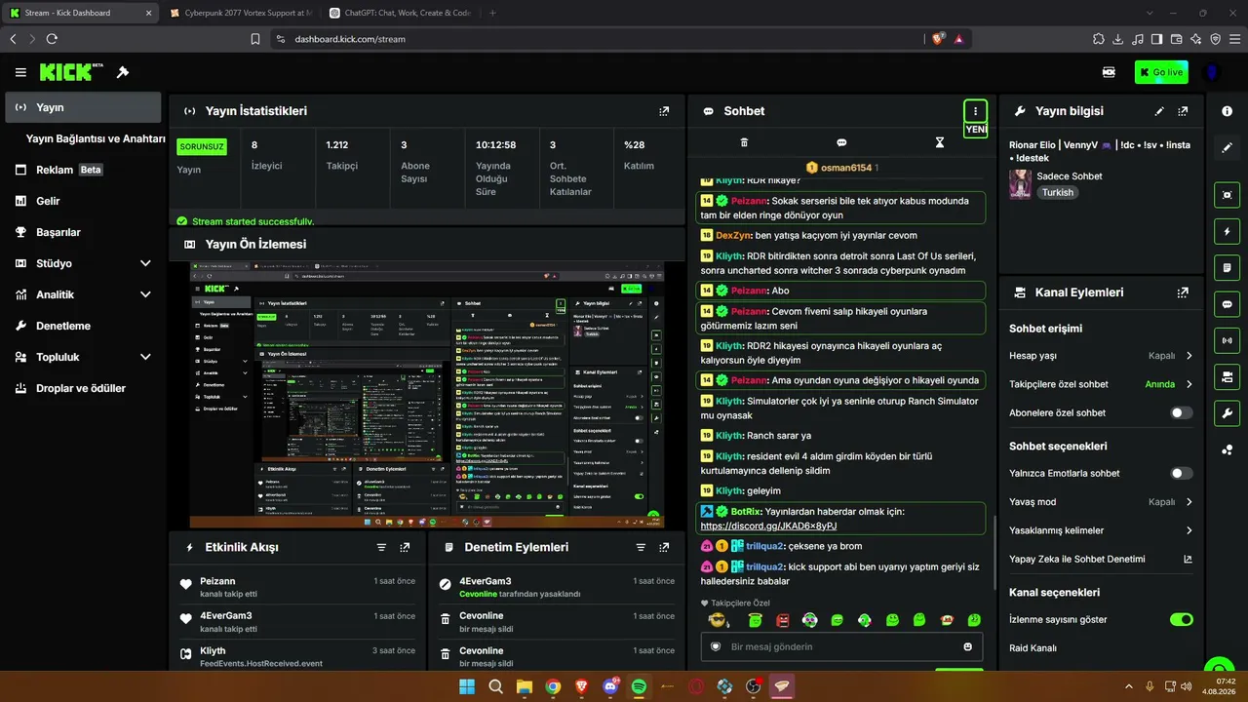Viewport: 1248px width, 702px height.
Task: Select Yayın in the left sidebar
Action: pyautogui.click(x=83, y=107)
